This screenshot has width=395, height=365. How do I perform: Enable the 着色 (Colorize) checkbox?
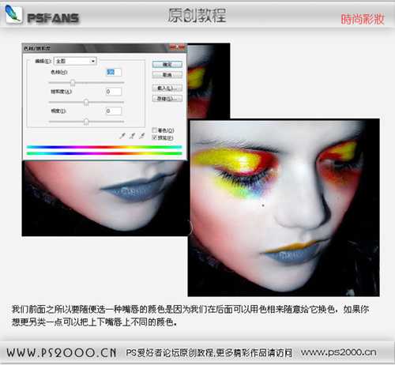click(x=155, y=130)
